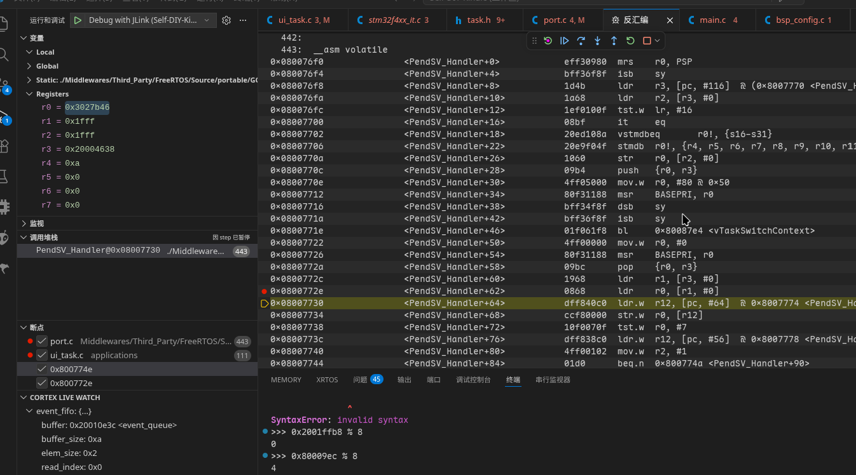Disable the ui_task.c breakpoint
This screenshot has width=856, height=475.
click(x=42, y=355)
